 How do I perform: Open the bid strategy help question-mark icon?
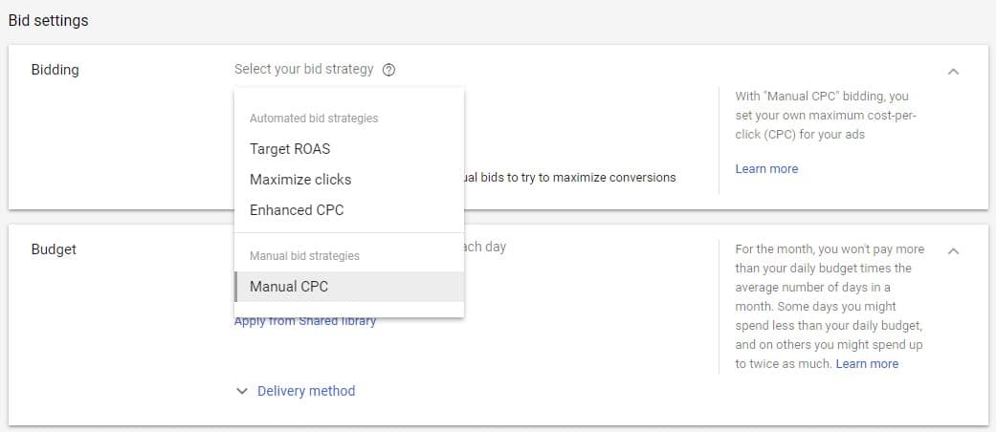point(389,70)
